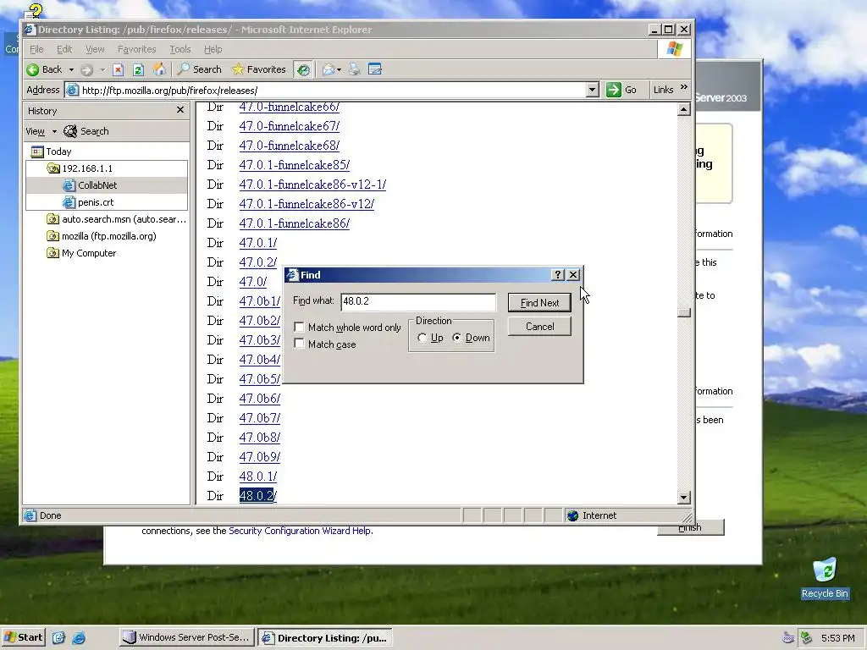Open the Recycle Bin desktop icon
Image resolution: width=867 pixels, height=650 pixels.
pyautogui.click(x=825, y=577)
